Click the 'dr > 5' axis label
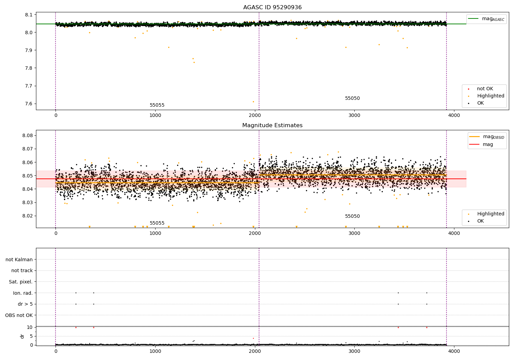514x359 pixels. tap(25, 304)
